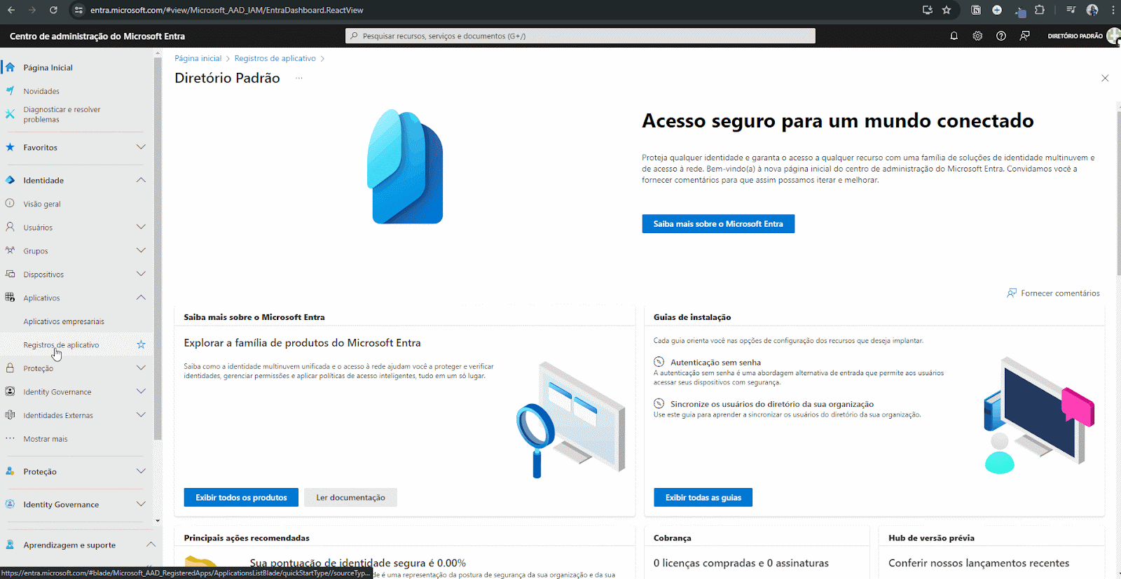1121x579 pixels.
Task: Click the Diagnosticar e resolver problemas icon
Action: pos(10,114)
